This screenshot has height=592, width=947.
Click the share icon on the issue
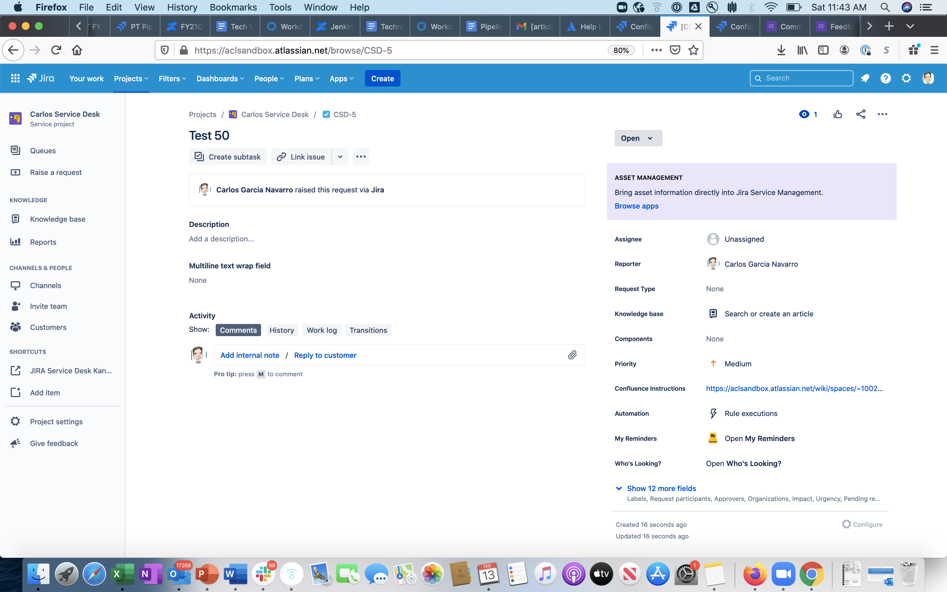point(861,114)
